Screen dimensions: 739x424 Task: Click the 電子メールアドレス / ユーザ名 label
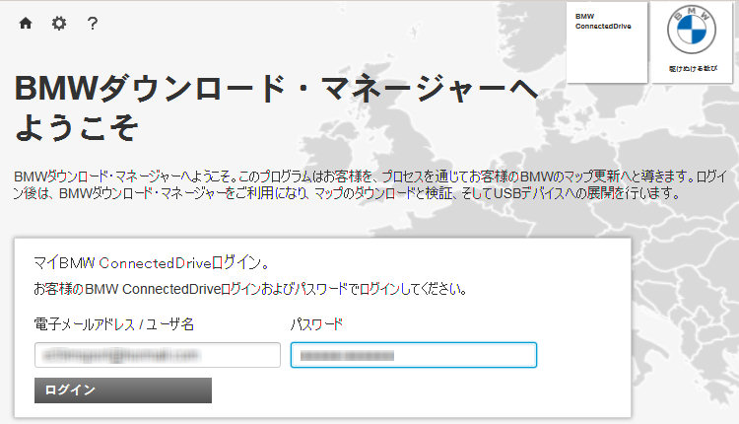tap(114, 324)
